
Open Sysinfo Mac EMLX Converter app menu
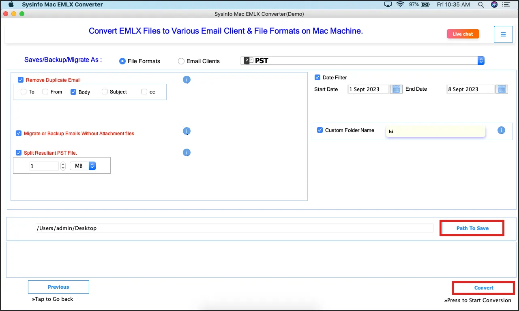tap(62, 4)
